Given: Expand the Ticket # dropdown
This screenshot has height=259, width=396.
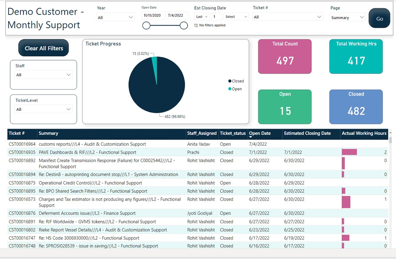Looking at the screenshot, I should 288,17.
